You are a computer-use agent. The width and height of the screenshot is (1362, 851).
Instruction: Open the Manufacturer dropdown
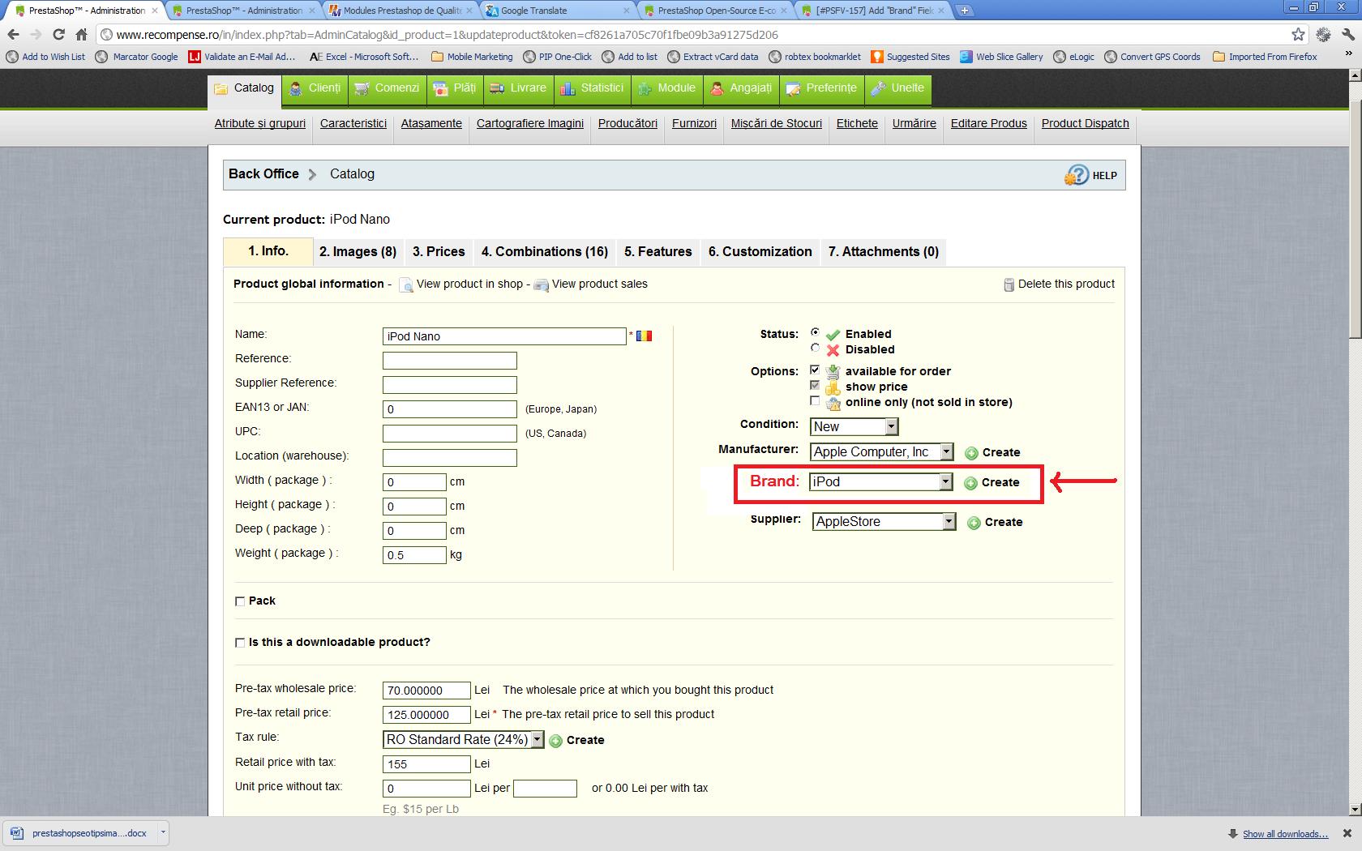(881, 451)
